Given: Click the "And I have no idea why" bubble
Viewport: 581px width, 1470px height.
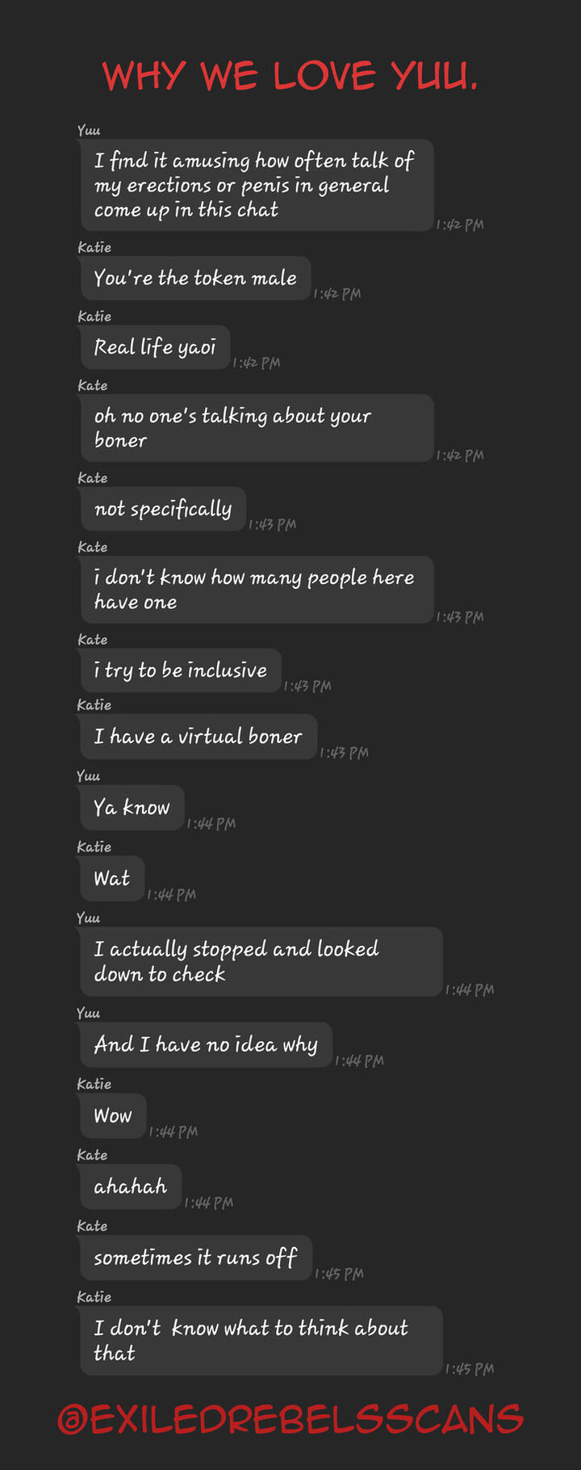Looking at the screenshot, I should click(x=206, y=1044).
